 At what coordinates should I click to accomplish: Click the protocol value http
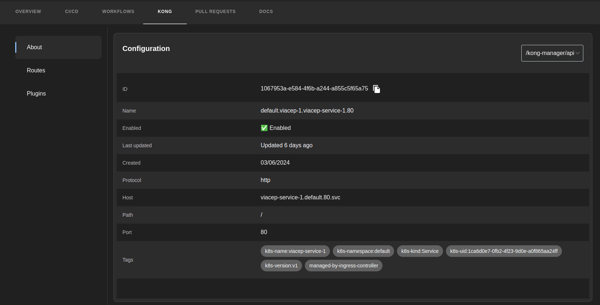click(265, 180)
